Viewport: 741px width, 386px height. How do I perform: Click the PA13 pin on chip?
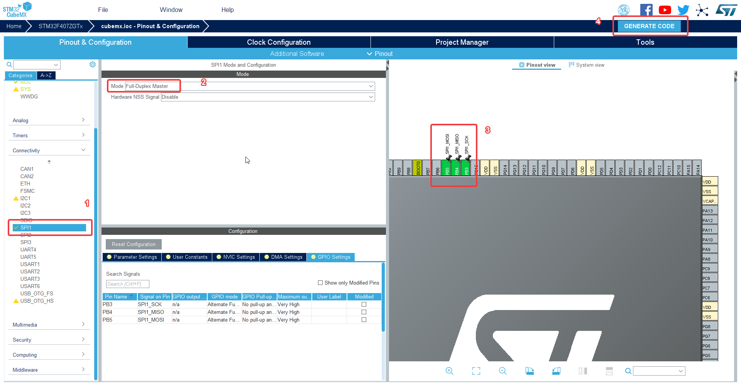click(710, 211)
